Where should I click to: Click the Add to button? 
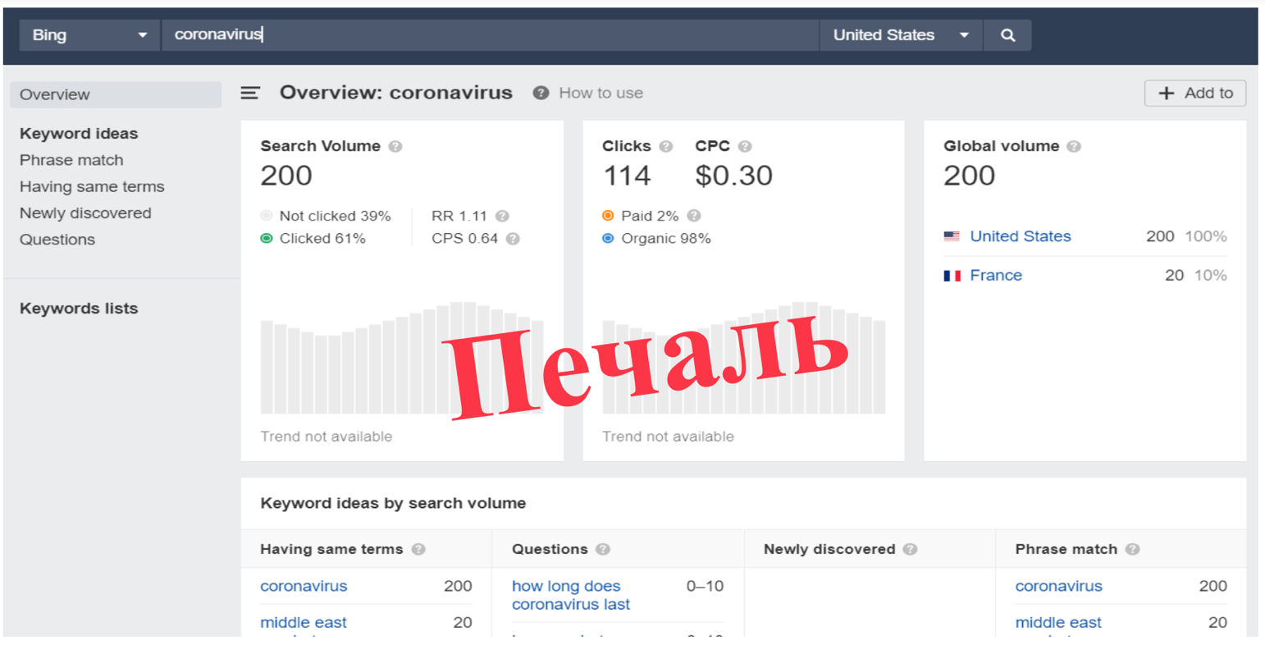tap(1194, 93)
